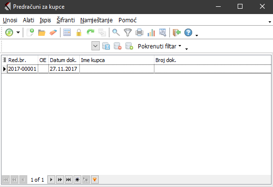Go to next record navigator button
Image resolution: width=273 pixels, height=187 pixels.
coord(51,180)
